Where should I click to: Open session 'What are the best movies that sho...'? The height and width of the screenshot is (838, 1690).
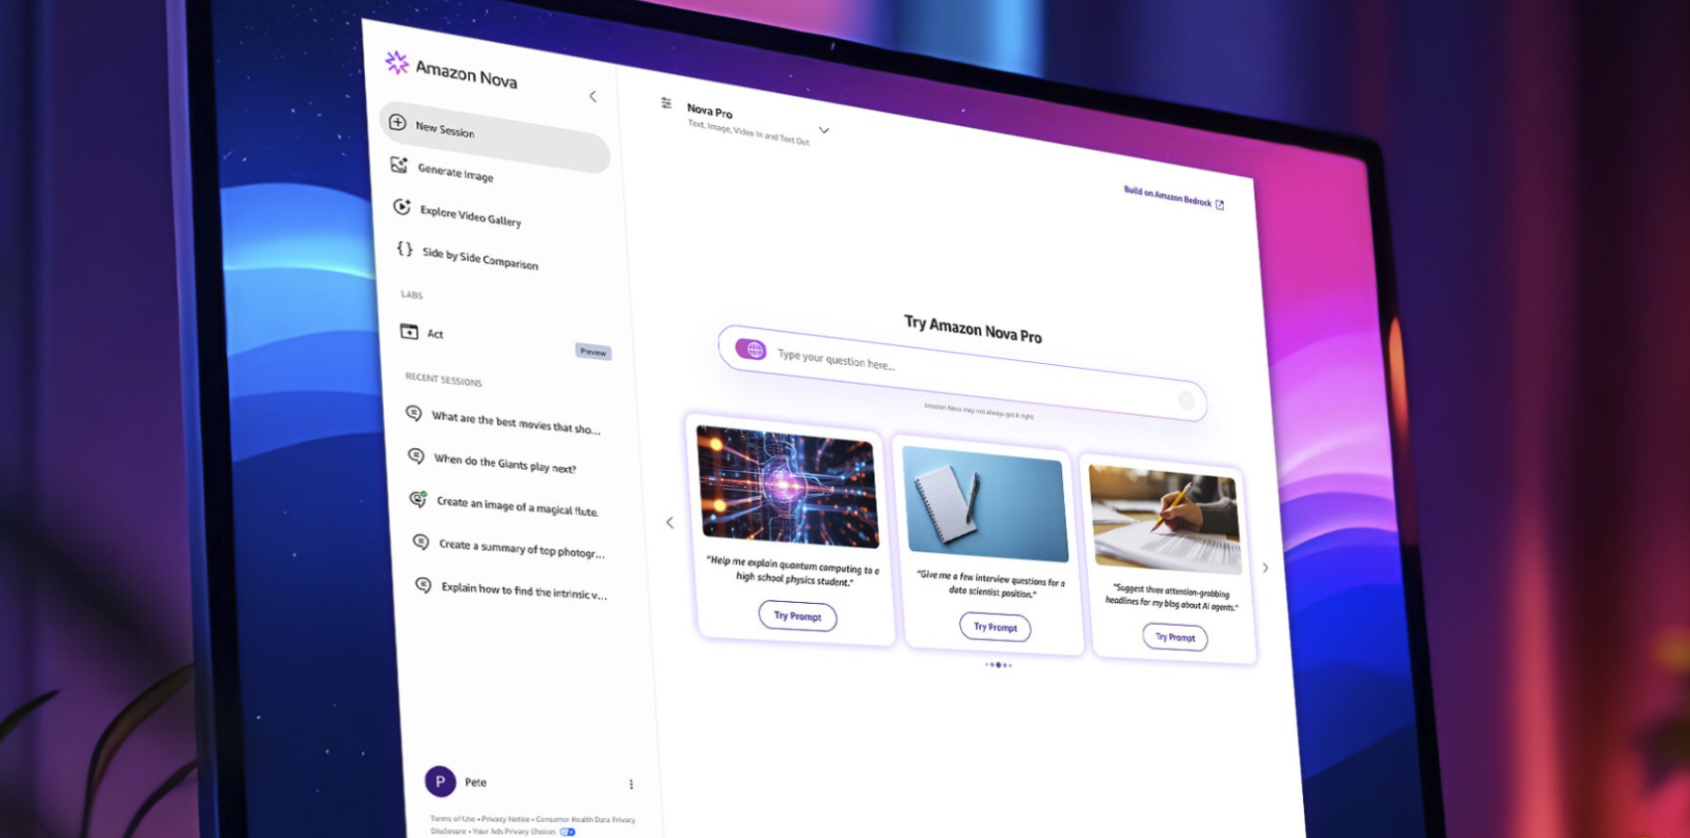click(x=516, y=422)
